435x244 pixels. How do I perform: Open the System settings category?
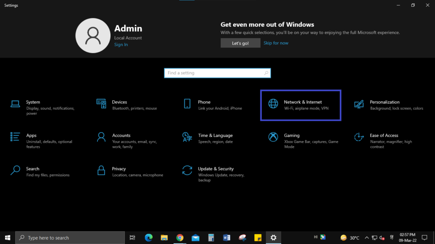[43, 107]
